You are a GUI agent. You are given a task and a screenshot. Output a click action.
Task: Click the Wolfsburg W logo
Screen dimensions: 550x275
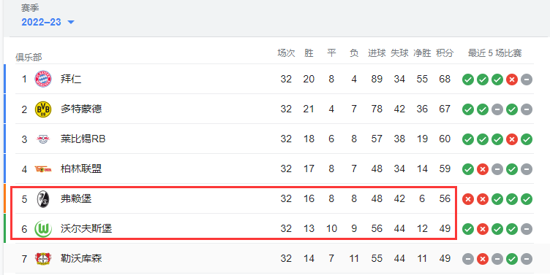[x=43, y=229]
